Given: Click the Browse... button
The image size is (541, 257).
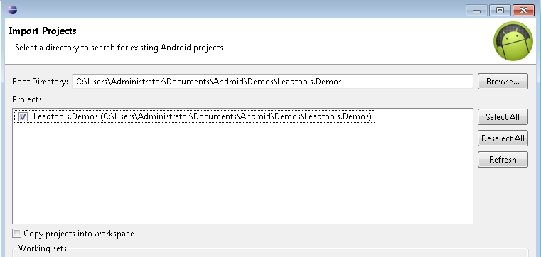Looking at the screenshot, I should point(503,82).
